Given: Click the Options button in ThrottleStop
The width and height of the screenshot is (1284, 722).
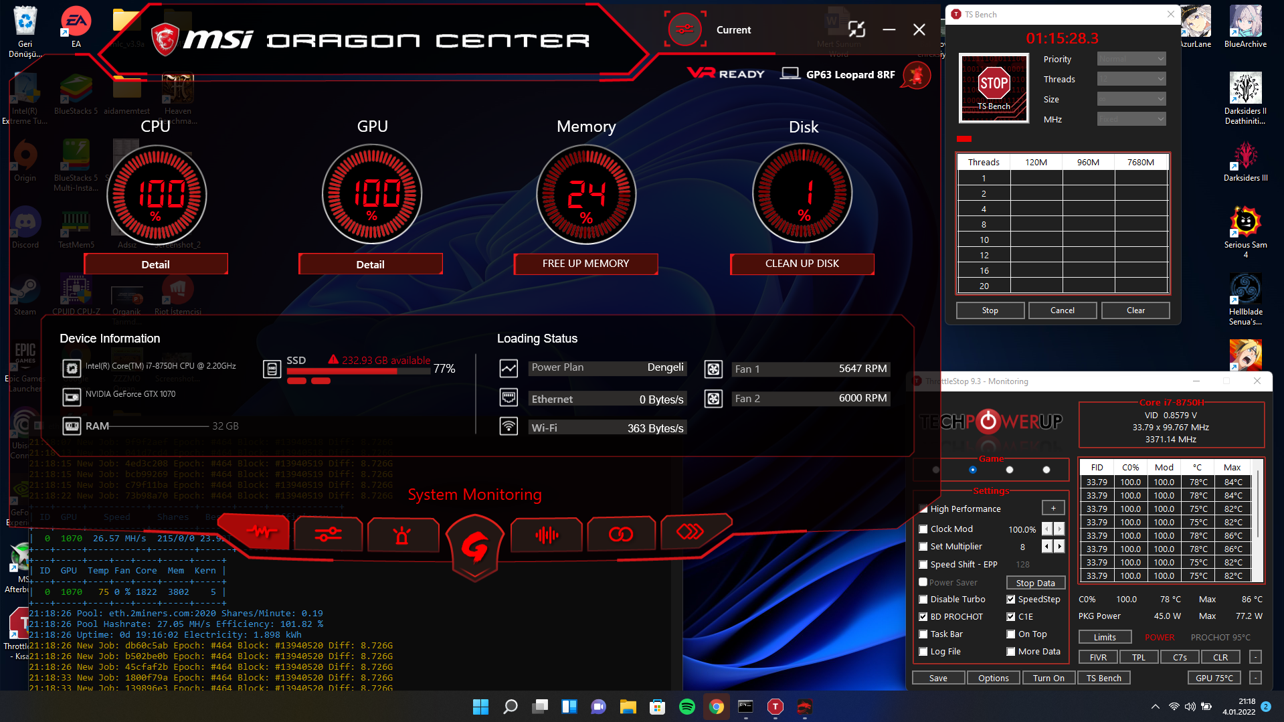Looking at the screenshot, I should [x=994, y=678].
